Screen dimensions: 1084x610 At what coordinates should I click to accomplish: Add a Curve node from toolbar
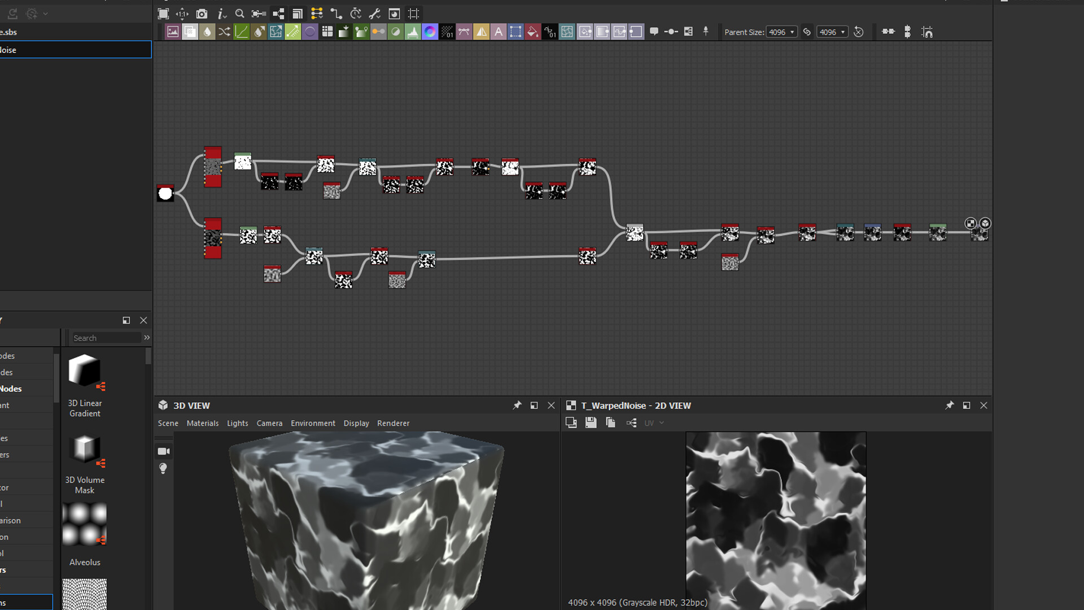click(241, 32)
